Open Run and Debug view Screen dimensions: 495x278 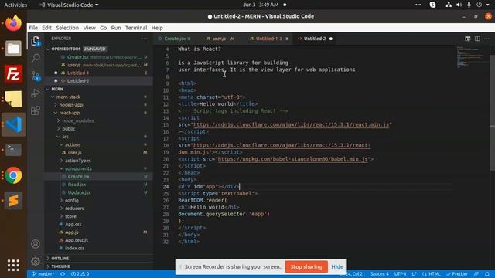click(x=36, y=93)
